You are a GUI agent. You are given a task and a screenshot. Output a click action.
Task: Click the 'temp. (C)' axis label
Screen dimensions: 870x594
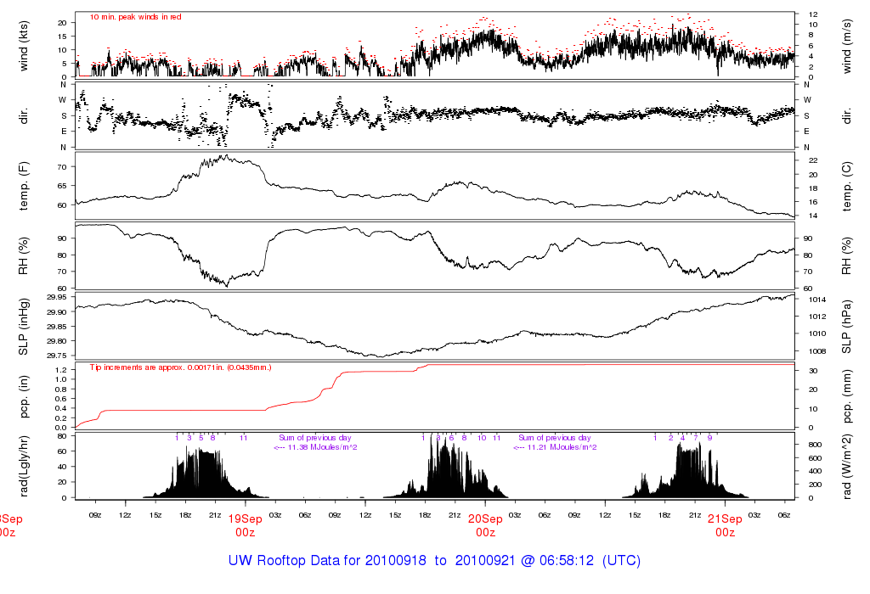point(847,186)
